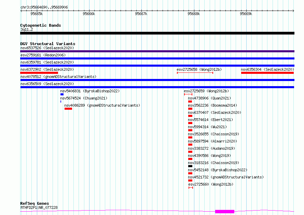Open esv2725659 (Wong2012b) label
Screen dimensions: 304x215
pyautogui.click(x=206, y=91)
